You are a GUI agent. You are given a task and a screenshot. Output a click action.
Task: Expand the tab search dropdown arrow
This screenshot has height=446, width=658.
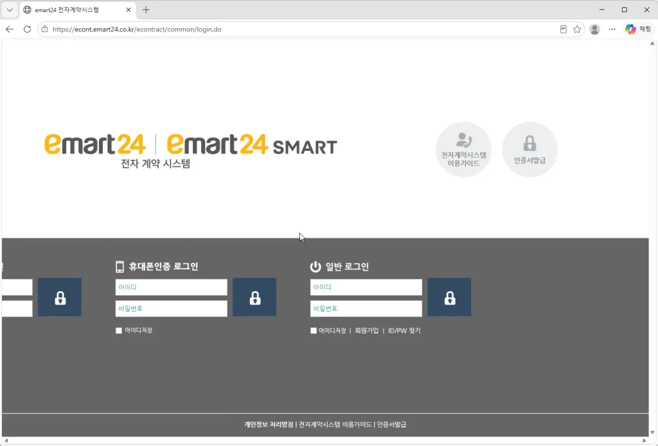click(x=10, y=10)
